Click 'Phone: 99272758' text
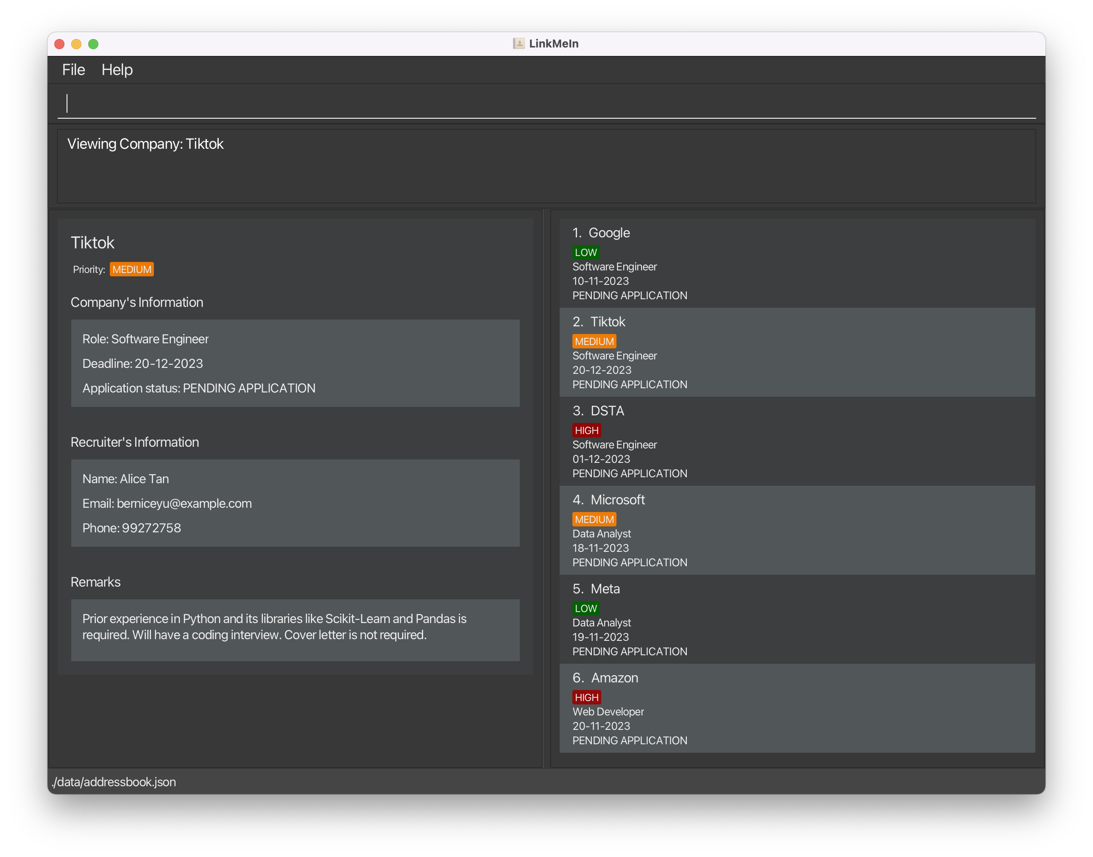The height and width of the screenshot is (857, 1093). 131,529
